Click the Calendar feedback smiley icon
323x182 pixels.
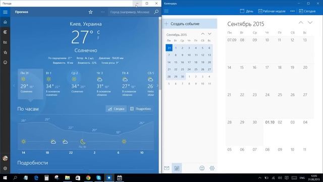(202, 168)
